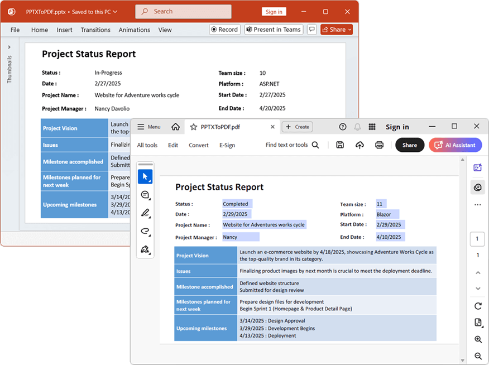The image size is (489, 365).
Task: Open the comments panel icon in Acrobat sidebar
Action: pos(477,188)
